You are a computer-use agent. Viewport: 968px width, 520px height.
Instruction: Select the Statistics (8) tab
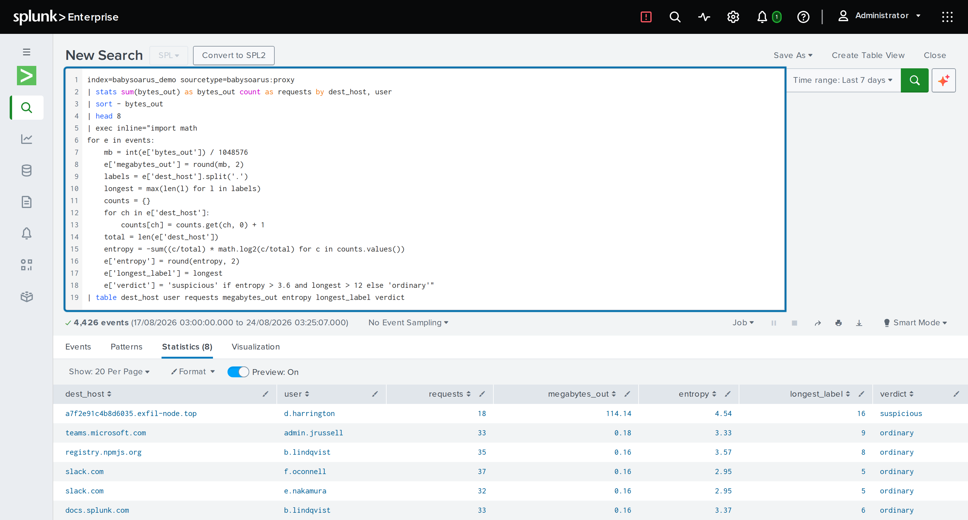[x=187, y=346]
